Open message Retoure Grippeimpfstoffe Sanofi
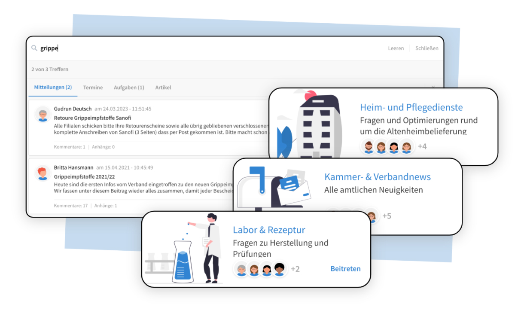 tap(92, 118)
